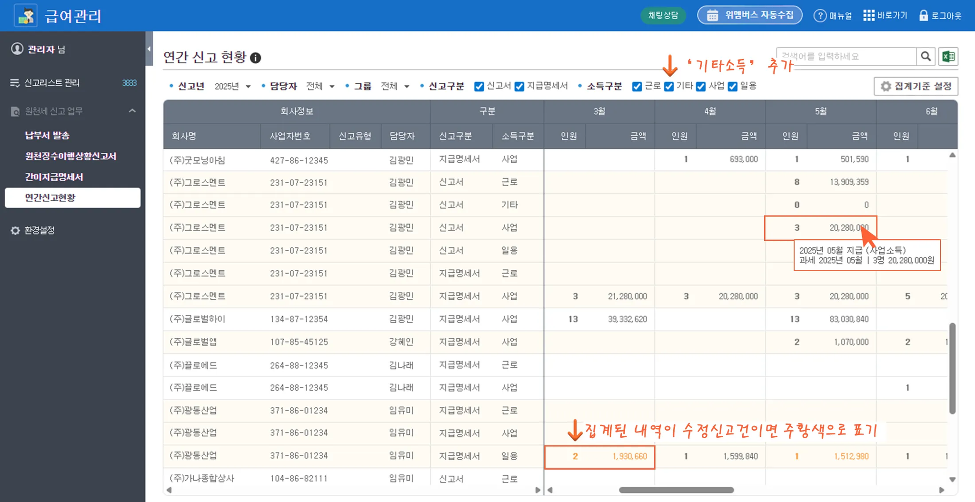The width and height of the screenshot is (975, 502).
Task: Click the 신고리스트 관리 list icon
Action: pos(15,83)
